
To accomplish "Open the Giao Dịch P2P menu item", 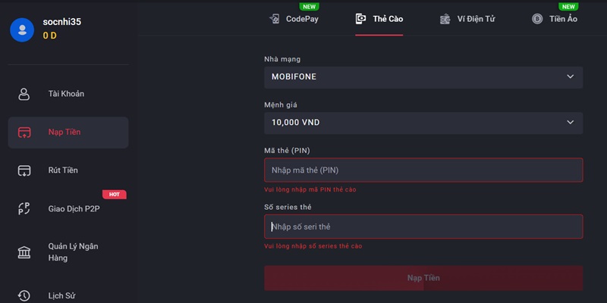I will tap(68, 209).
